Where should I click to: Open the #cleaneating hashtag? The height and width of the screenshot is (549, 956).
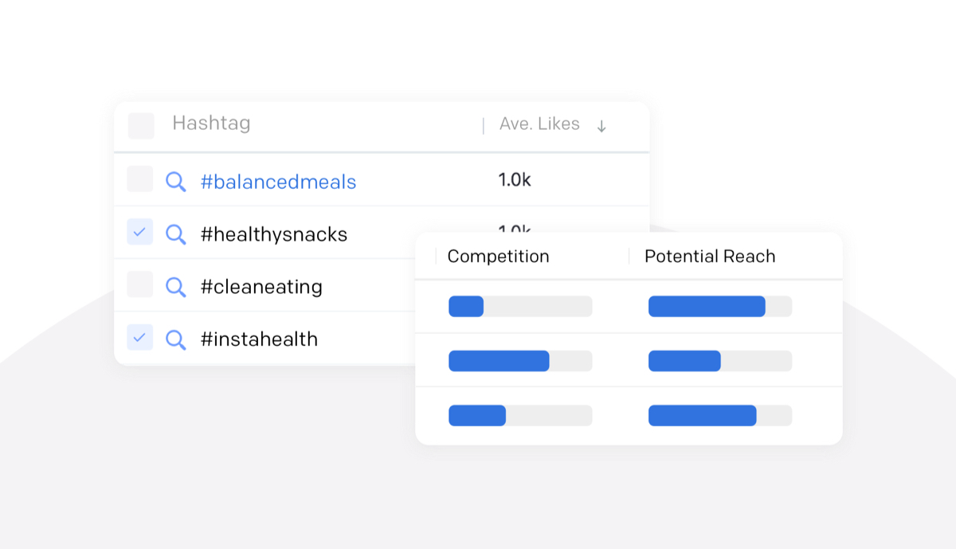(x=261, y=287)
